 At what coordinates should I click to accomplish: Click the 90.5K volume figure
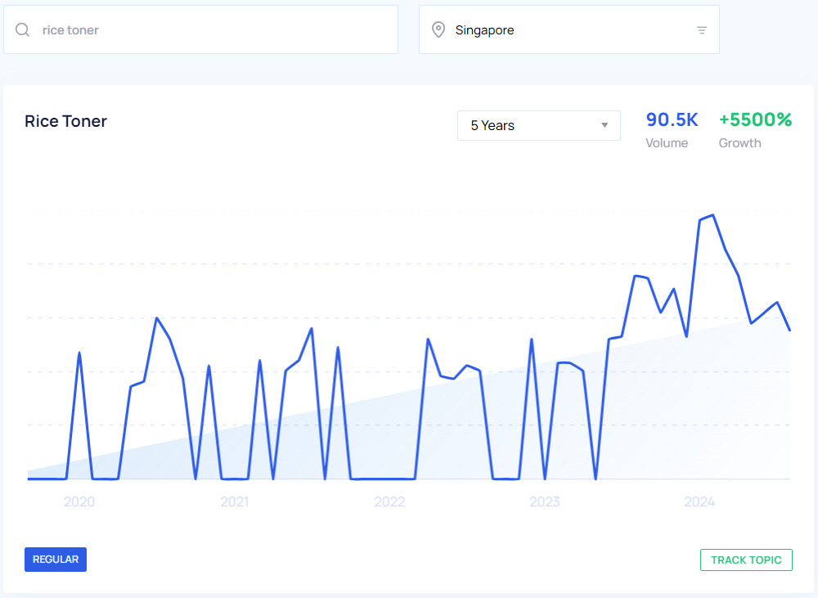tap(672, 120)
